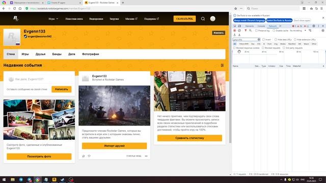Like the Evgenn133 joined post with heart
326x183 pixels.
point(89,156)
